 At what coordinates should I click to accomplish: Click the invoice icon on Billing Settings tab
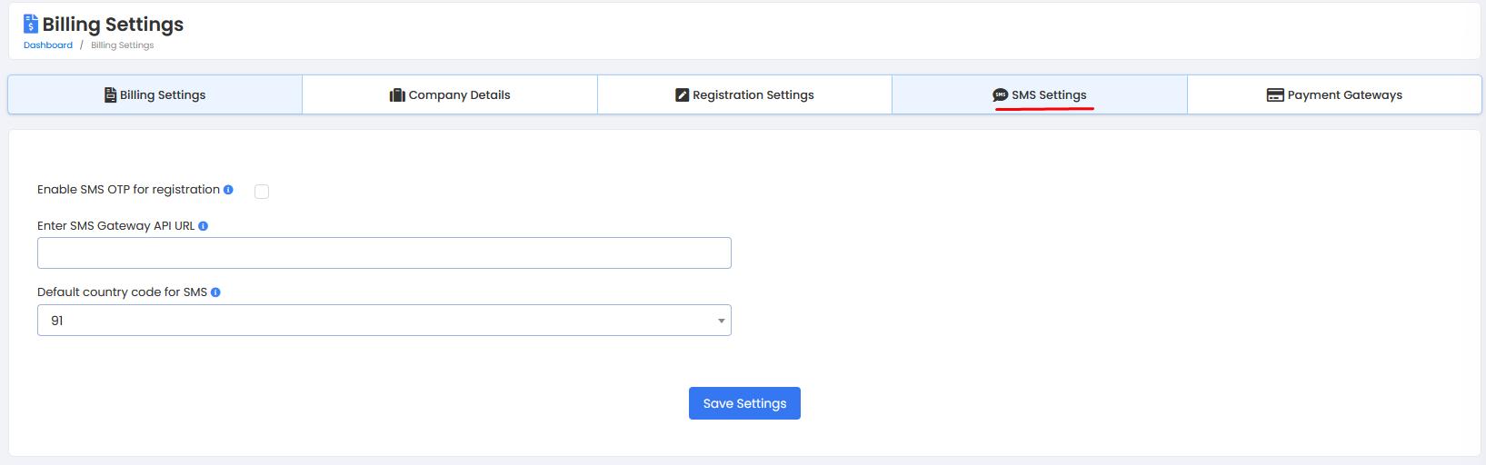coord(110,95)
